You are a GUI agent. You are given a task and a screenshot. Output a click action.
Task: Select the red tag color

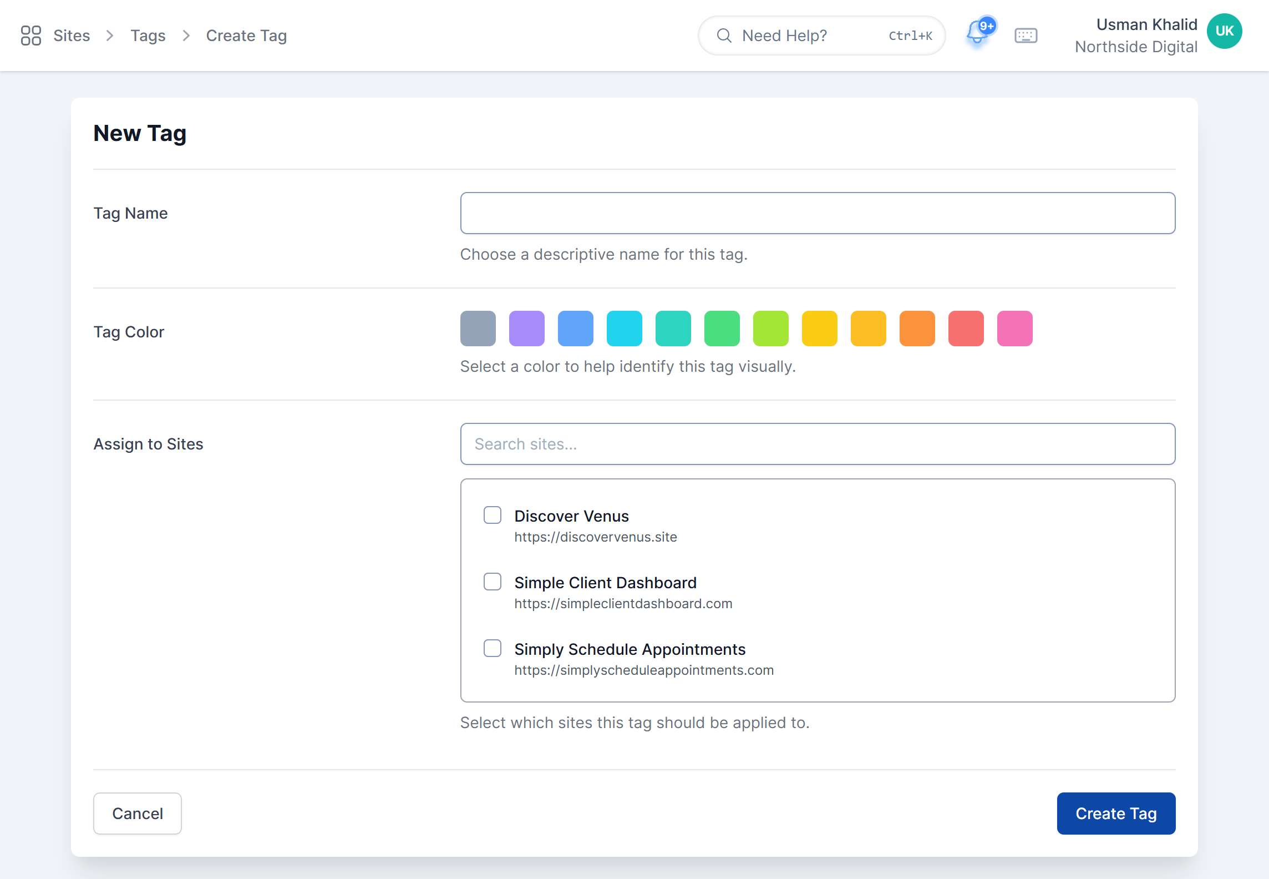(x=966, y=329)
